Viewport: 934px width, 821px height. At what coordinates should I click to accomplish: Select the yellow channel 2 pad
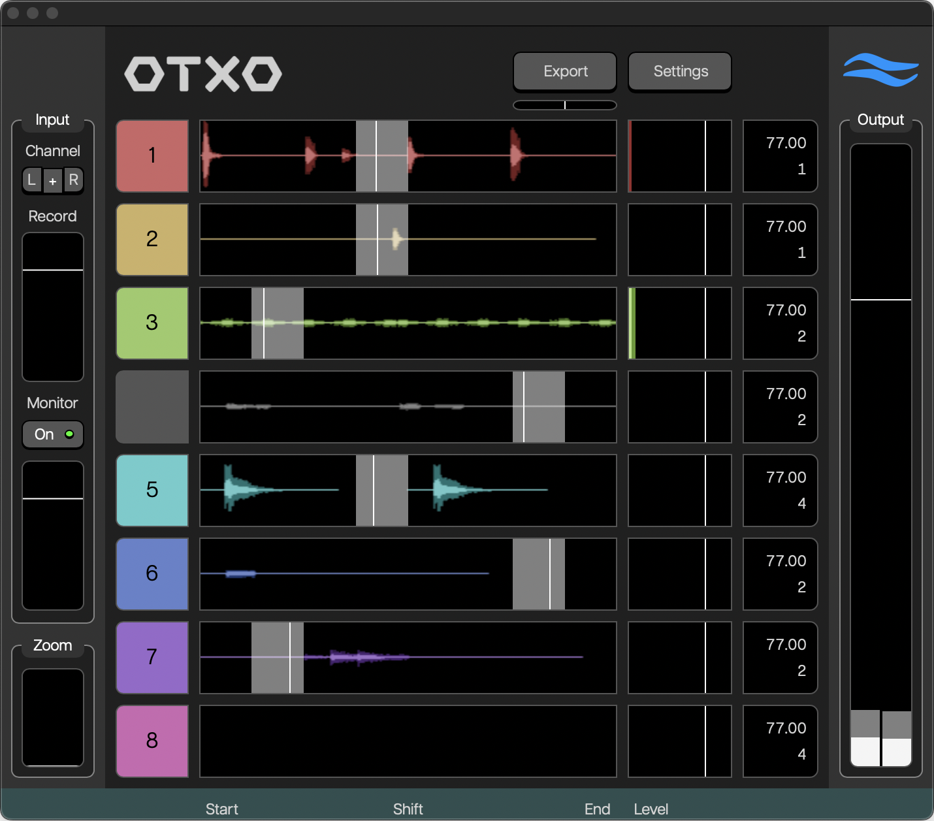click(152, 240)
